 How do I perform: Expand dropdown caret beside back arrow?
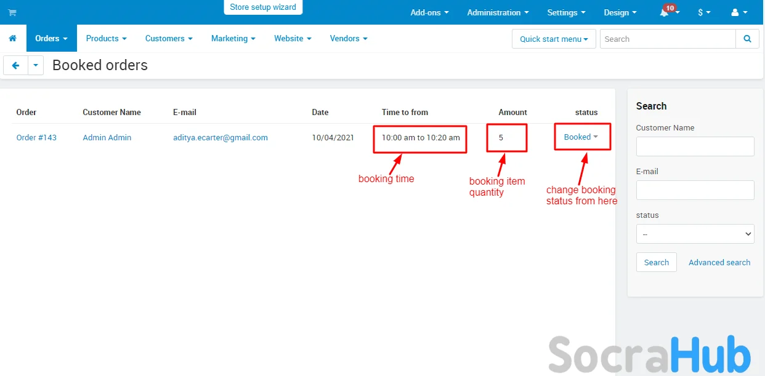tap(36, 65)
